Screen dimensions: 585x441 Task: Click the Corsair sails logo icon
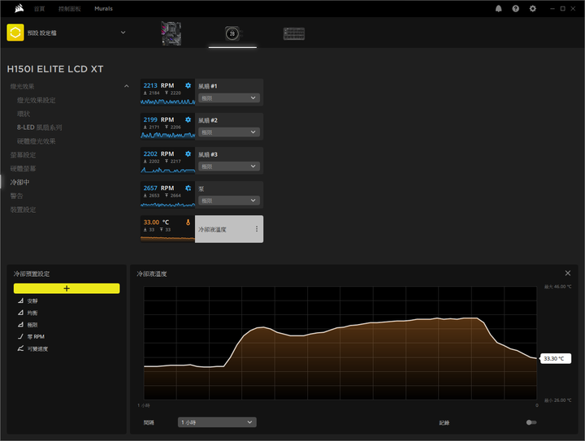(x=19, y=8)
